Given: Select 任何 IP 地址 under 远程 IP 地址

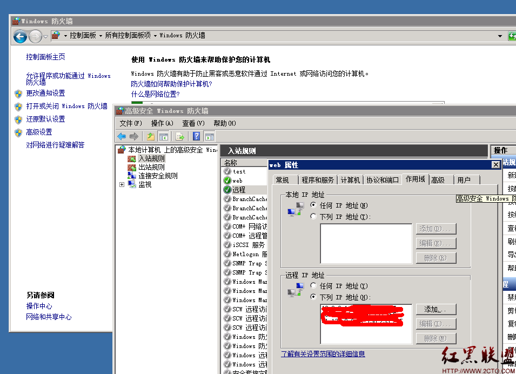Looking at the screenshot, I should [313, 286].
